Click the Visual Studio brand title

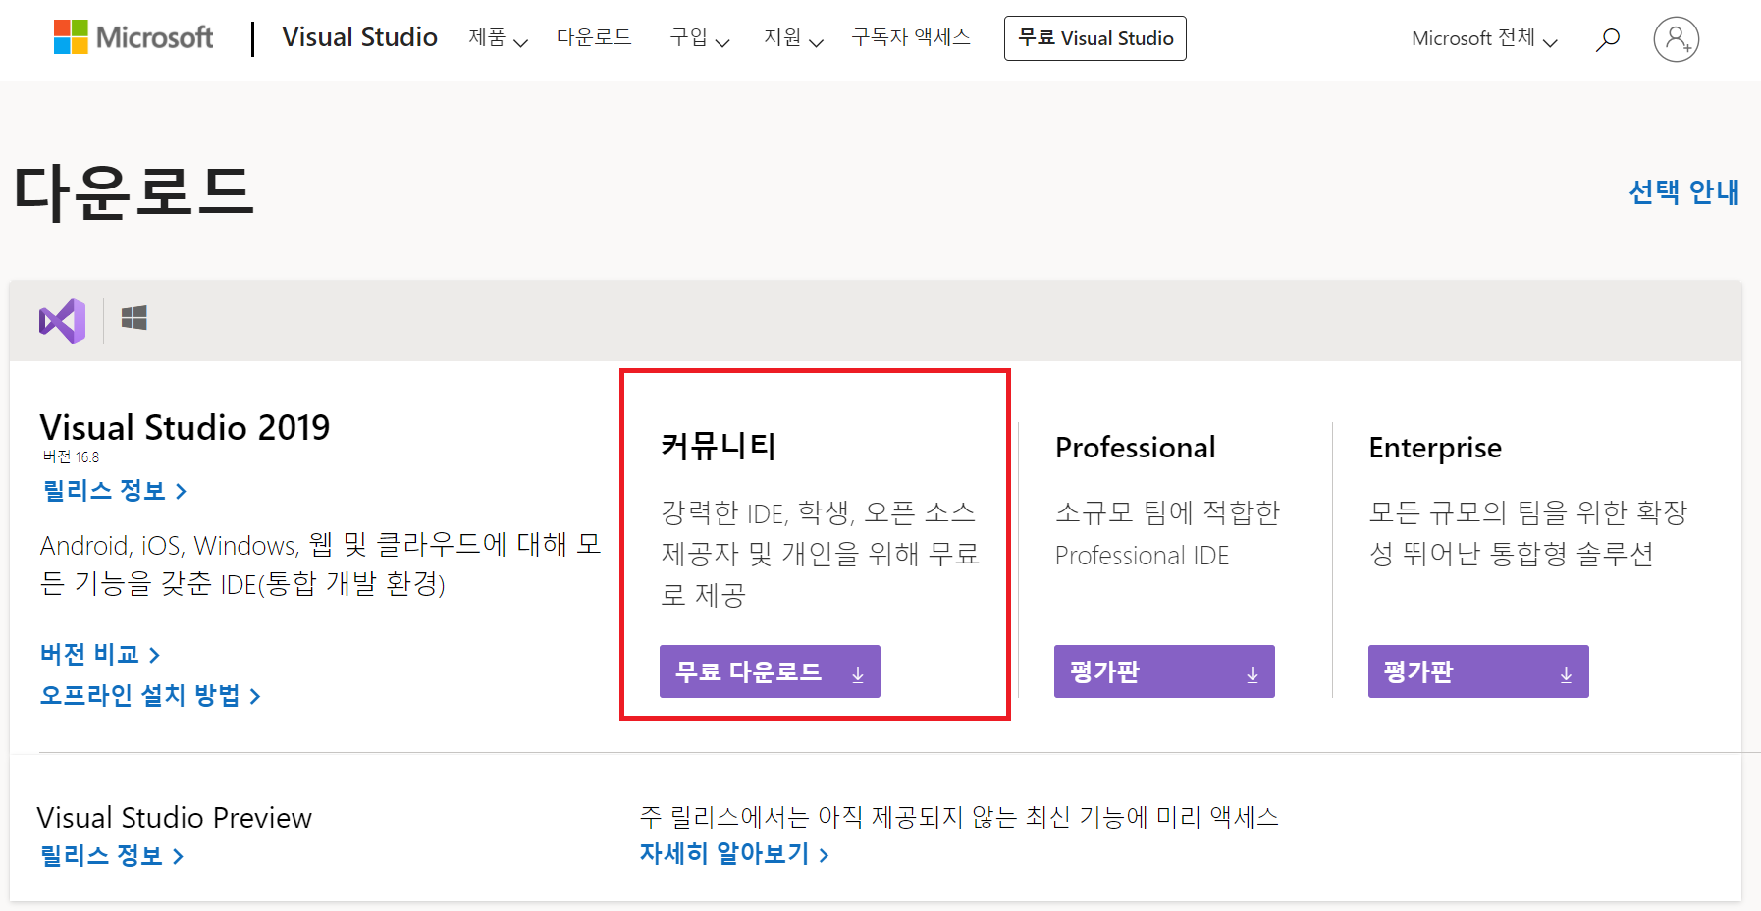coord(359,37)
